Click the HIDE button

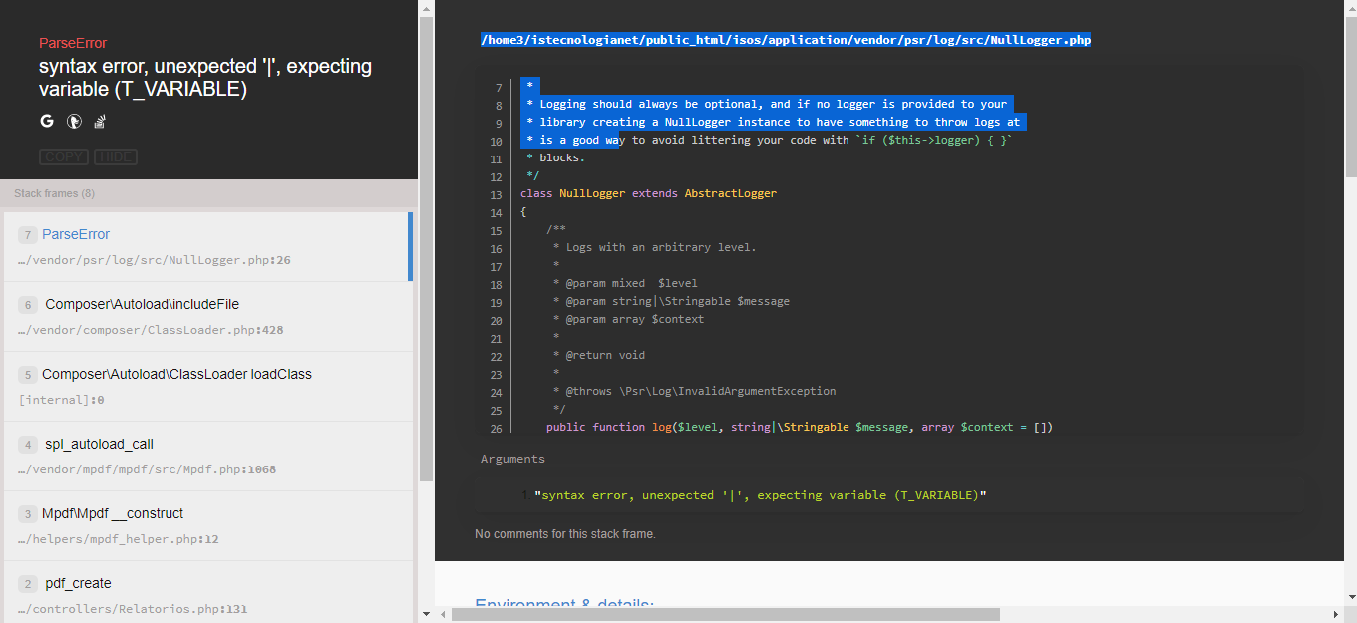tap(113, 156)
